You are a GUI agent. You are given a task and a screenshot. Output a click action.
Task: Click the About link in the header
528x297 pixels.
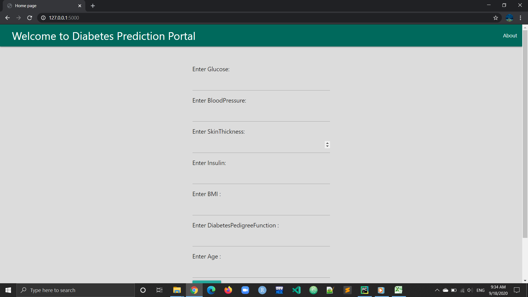pyautogui.click(x=510, y=35)
